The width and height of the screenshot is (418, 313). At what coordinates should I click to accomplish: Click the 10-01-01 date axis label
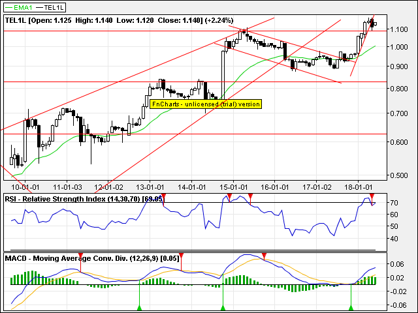[x=25, y=187]
